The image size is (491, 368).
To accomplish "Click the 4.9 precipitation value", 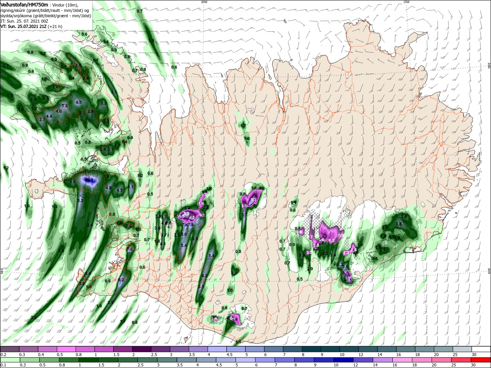I will coord(109,188).
